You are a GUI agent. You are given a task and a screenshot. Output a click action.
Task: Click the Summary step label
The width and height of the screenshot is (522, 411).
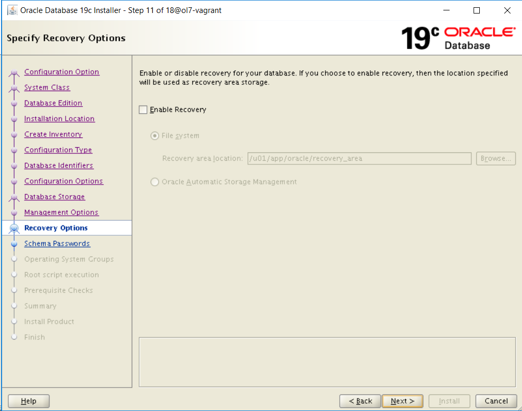[x=40, y=306]
